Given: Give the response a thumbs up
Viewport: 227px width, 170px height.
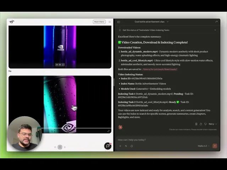Looking at the screenshot, I should 201,124.
